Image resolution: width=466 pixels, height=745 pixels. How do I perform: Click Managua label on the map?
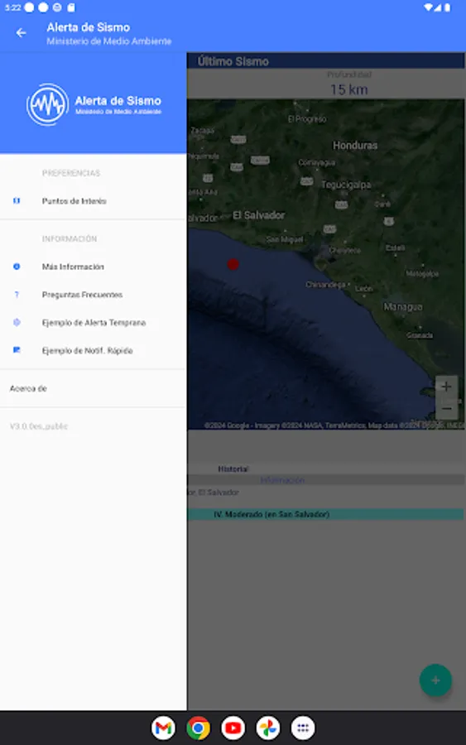403,307
